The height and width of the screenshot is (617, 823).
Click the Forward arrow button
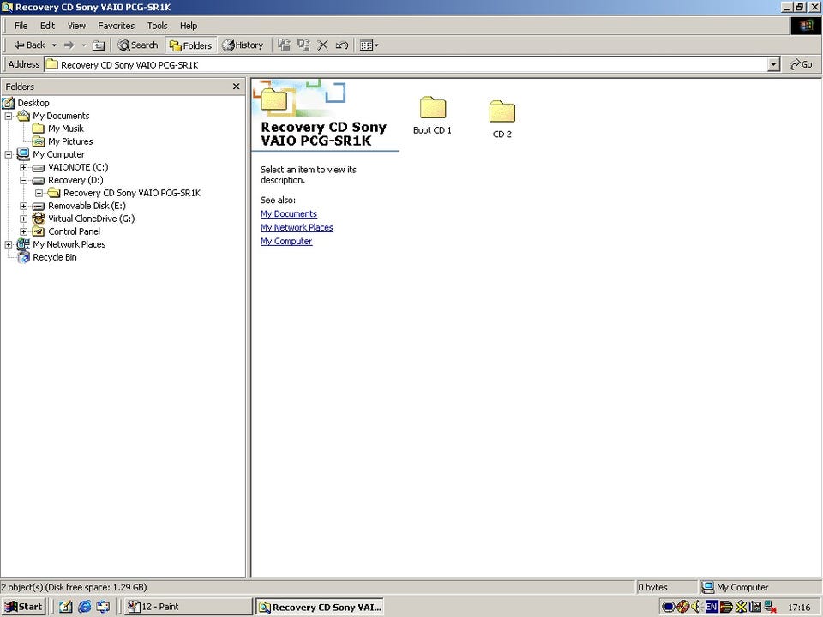point(69,45)
